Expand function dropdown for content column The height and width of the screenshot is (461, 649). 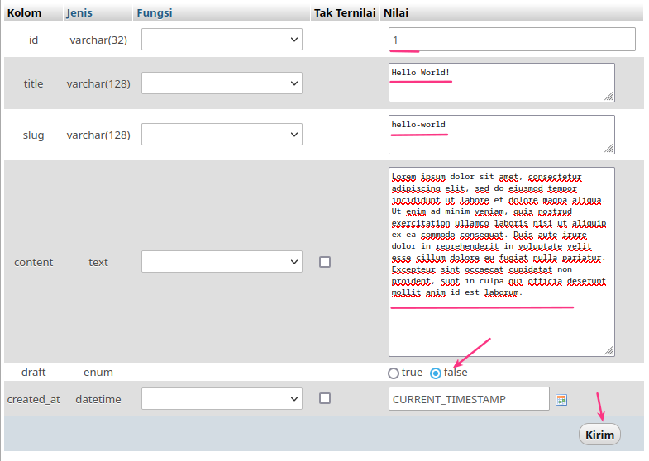click(222, 262)
